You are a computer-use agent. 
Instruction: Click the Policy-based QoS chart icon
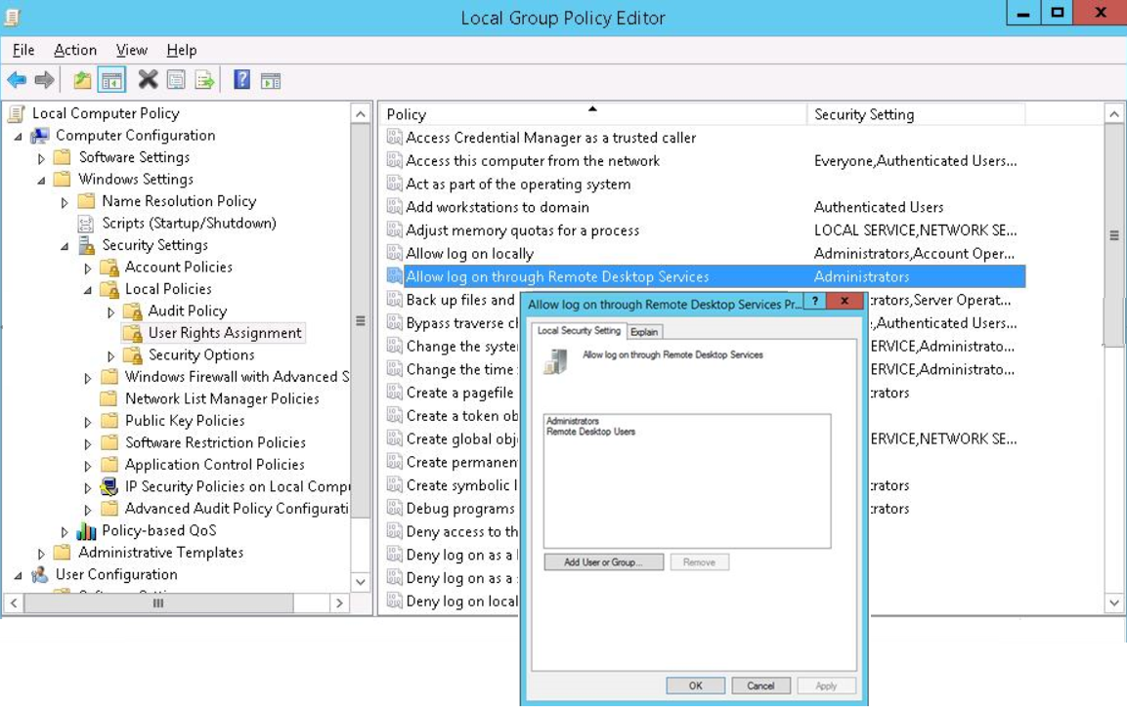pyautogui.click(x=86, y=531)
